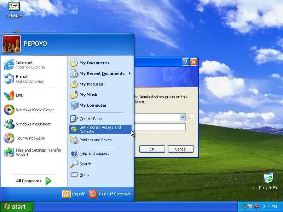Click the dialog's password input field
The width and height of the screenshot is (283, 212).
point(160,127)
